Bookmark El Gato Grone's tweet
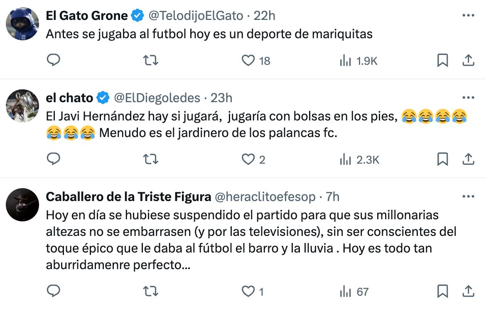The width and height of the screenshot is (486, 309). [443, 61]
